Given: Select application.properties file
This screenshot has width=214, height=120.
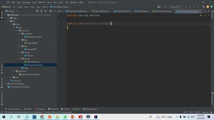Looking at the screenshot, I should click(x=30, y=74).
